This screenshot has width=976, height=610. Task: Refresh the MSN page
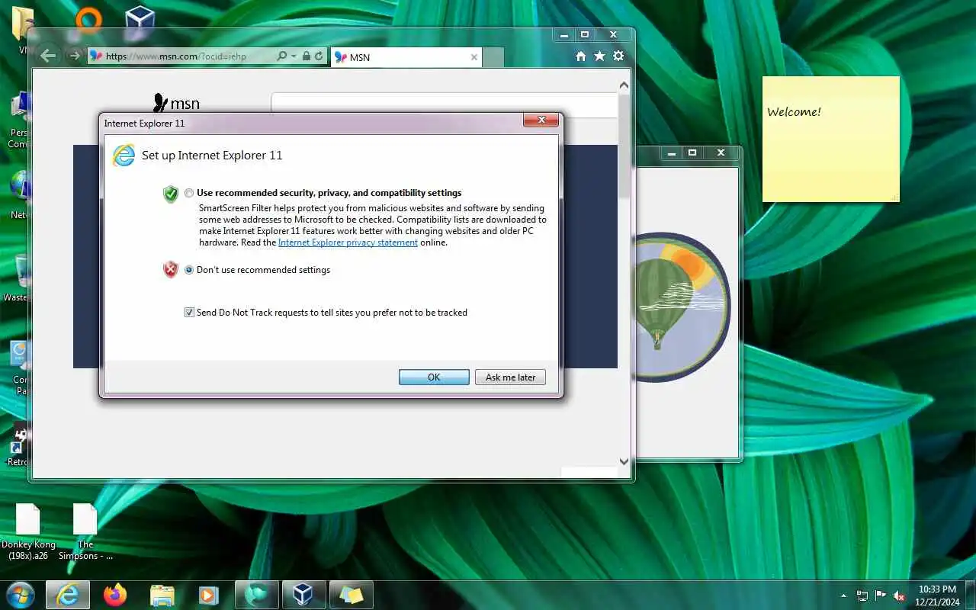click(x=319, y=56)
